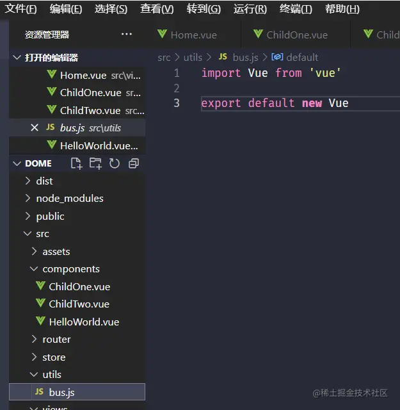Click line number 3 in gutter
The image size is (400, 410).
coord(177,103)
